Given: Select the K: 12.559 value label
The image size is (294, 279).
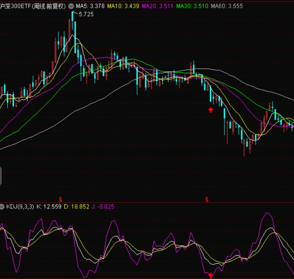Looking at the screenshot, I should (49, 206).
